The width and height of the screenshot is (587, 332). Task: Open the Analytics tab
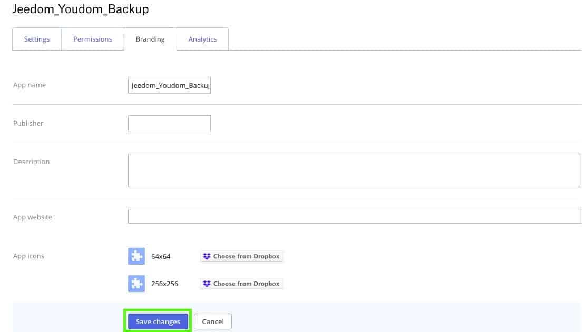(x=202, y=39)
